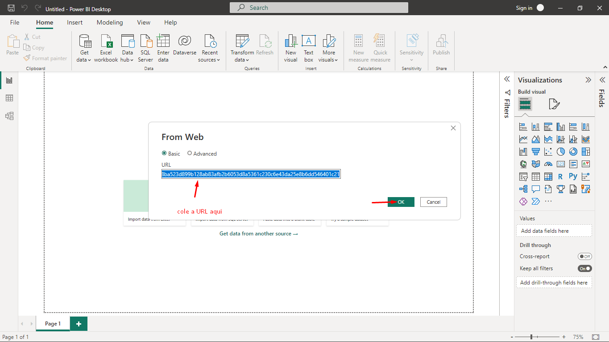Expand the Filters pane chevron
The image size is (609, 342).
pos(507,79)
